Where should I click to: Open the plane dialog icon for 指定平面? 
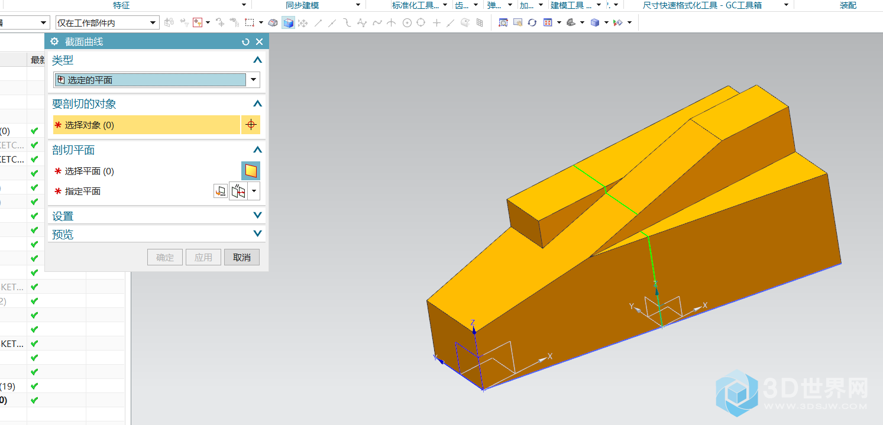(x=221, y=191)
